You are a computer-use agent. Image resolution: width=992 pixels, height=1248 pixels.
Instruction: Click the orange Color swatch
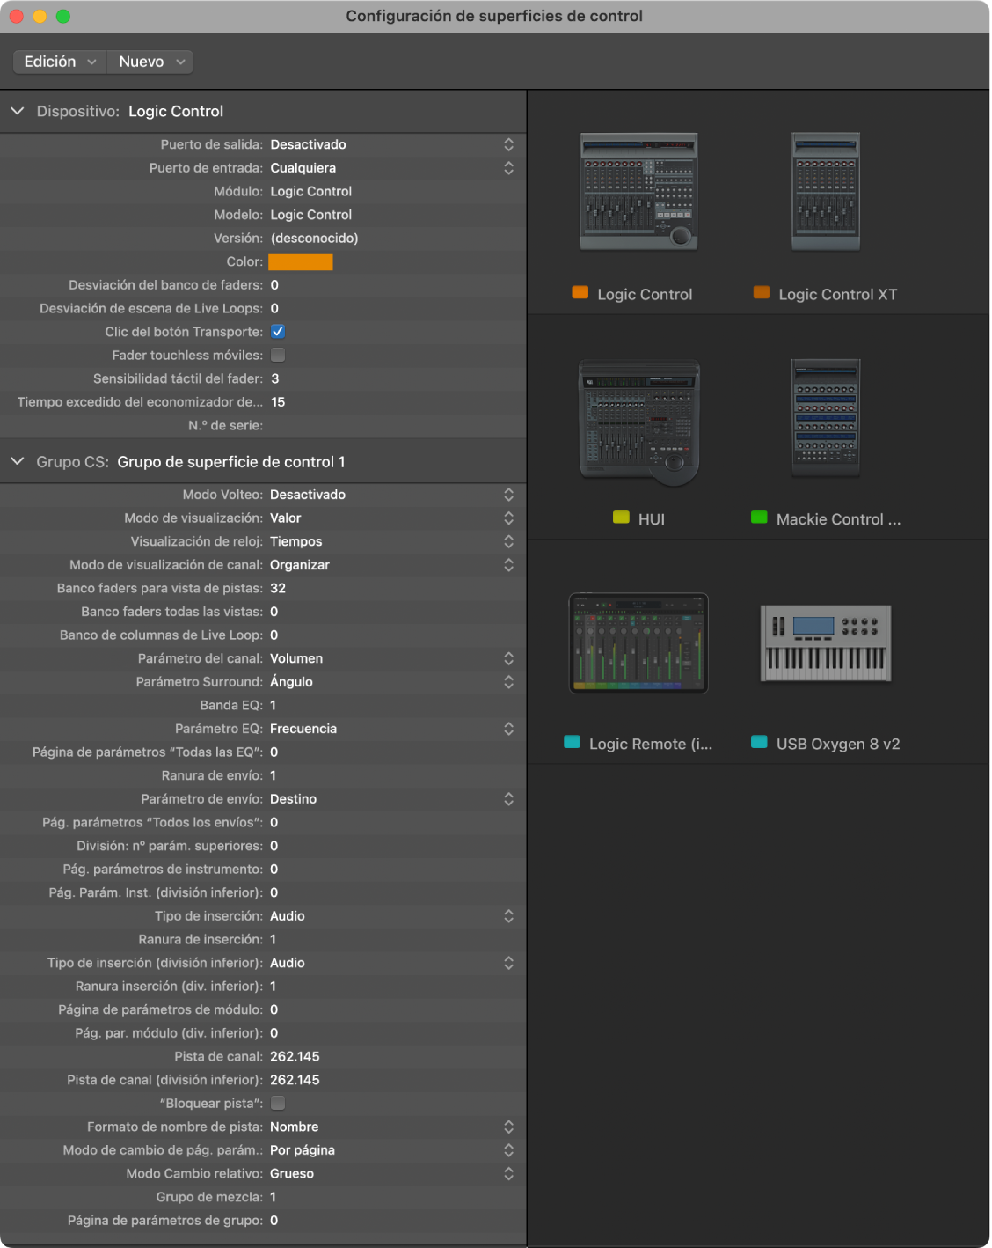[x=301, y=261]
